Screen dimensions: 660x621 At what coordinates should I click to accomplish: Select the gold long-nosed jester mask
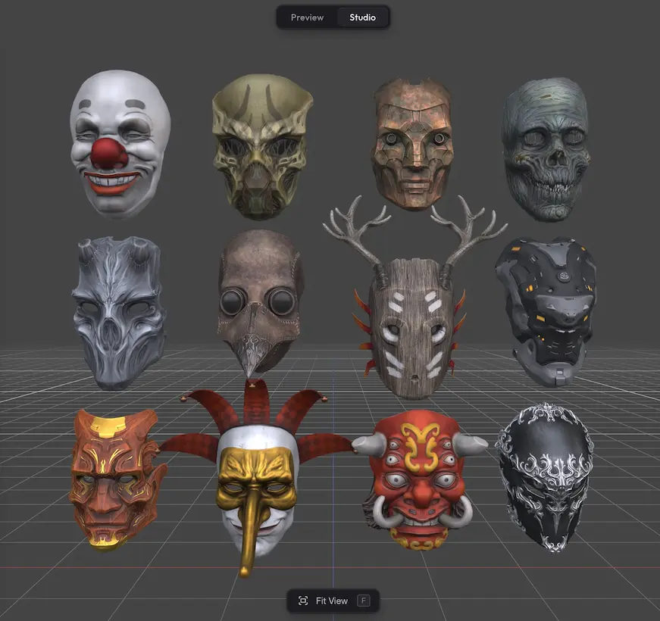(256, 479)
